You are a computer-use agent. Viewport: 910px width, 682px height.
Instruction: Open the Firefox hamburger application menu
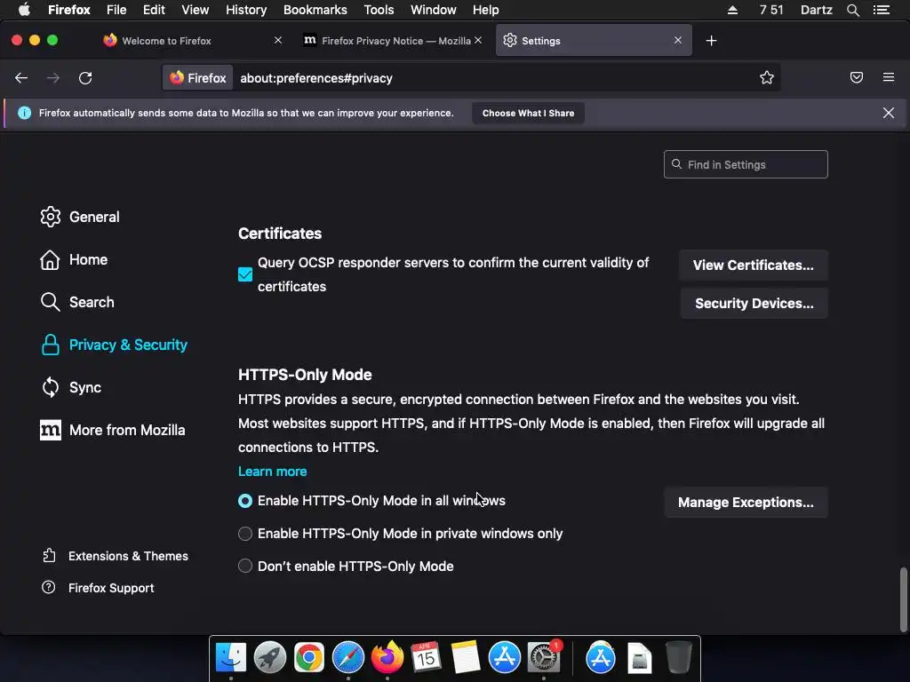pos(889,77)
